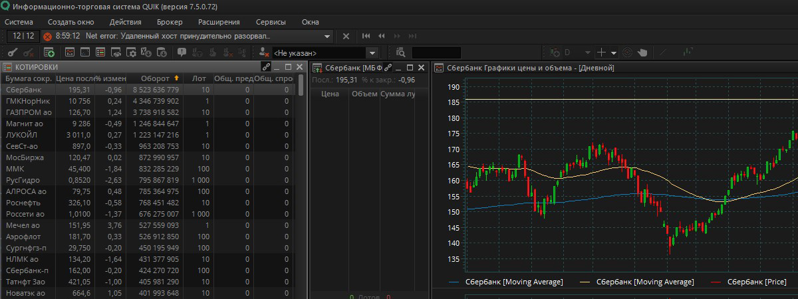The width and height of the screenshot is (798, 299).
Task: Select the Сбербанк-п row
Action: pos(148,270)
